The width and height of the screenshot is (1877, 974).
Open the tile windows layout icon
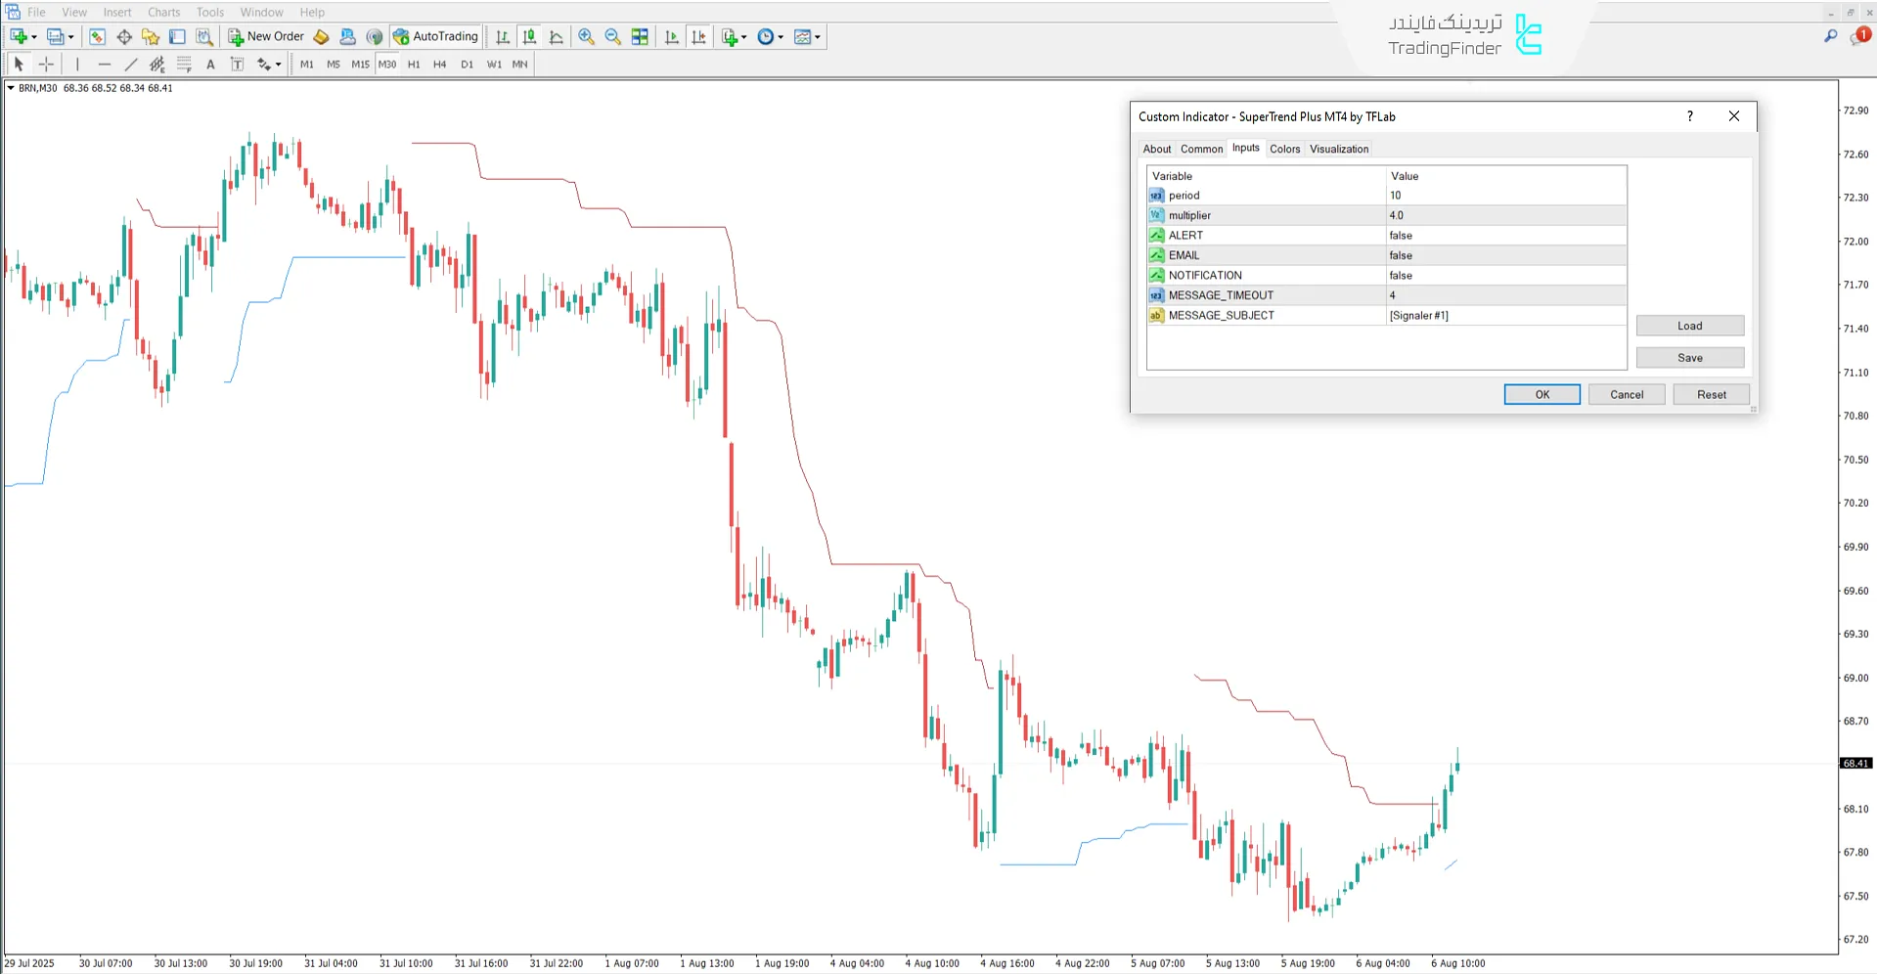point(640,37)
